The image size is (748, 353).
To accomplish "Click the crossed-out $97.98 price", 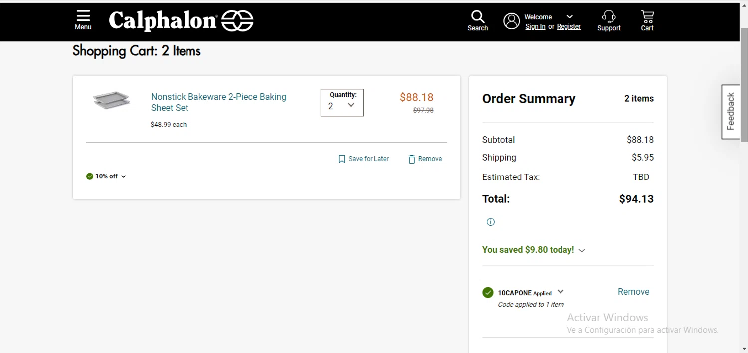I will click(423, 110).
